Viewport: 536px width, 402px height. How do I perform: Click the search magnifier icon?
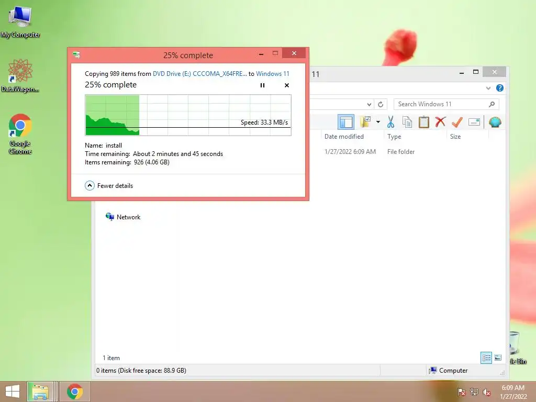pyautogui.click(x=492, y=104)
